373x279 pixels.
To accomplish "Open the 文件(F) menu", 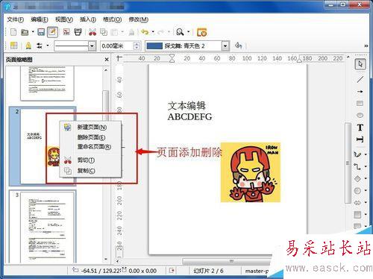I will [x=15, y=19].
